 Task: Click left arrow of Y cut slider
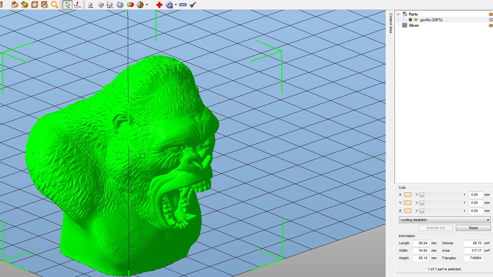pos(416,203)
